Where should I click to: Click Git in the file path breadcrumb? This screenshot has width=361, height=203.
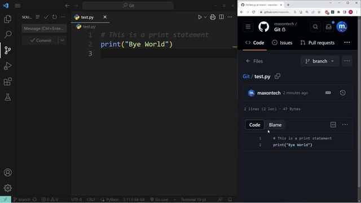[246, 77]
